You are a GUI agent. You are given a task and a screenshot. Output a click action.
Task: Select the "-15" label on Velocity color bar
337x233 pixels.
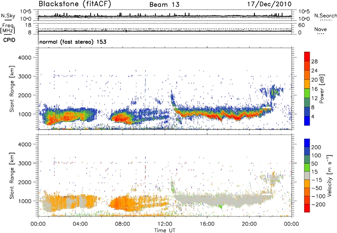[x=317, y=180]
